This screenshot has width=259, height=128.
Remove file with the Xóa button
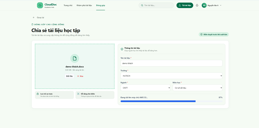point(80,76)
